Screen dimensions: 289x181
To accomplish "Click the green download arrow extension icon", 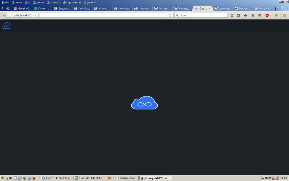I will [276, 15].
